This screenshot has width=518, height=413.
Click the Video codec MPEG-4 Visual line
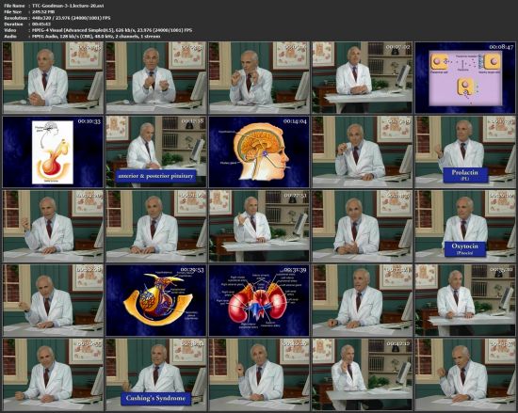pos(98,30)
